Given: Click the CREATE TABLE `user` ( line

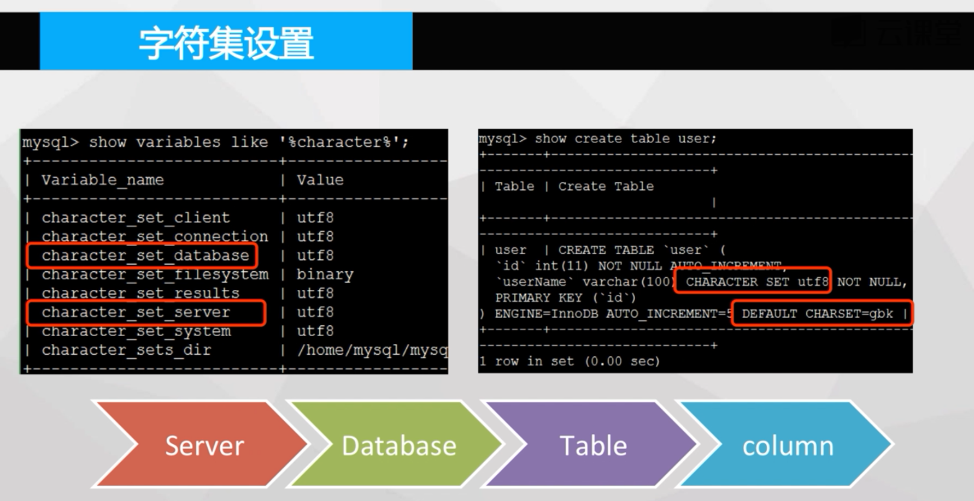Looking at the screenshot, I should click(x=642, y=250).
